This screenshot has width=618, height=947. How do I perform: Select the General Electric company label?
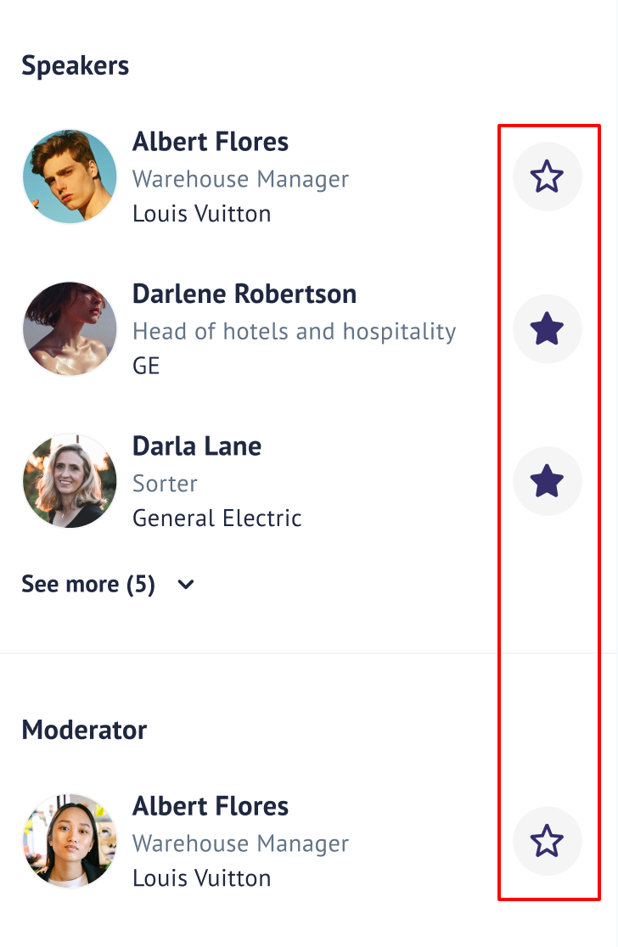click(217, 518)
